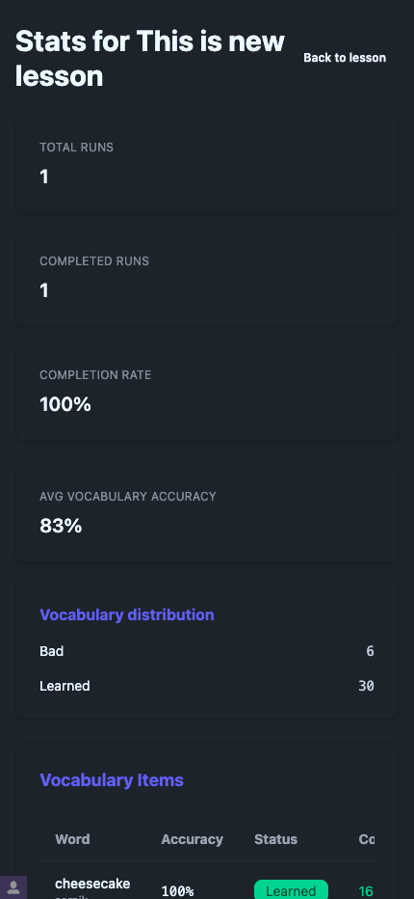Click the Learned count value 30
This screenshot has height=899, width=414.
click(x=366, y=686)
